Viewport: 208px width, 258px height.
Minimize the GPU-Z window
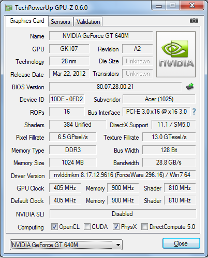pos(159,6)
